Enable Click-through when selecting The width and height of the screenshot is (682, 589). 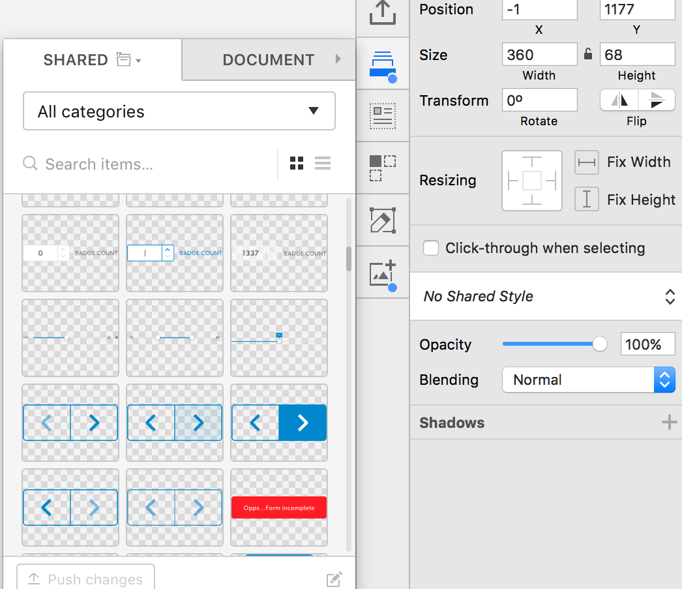430,249
